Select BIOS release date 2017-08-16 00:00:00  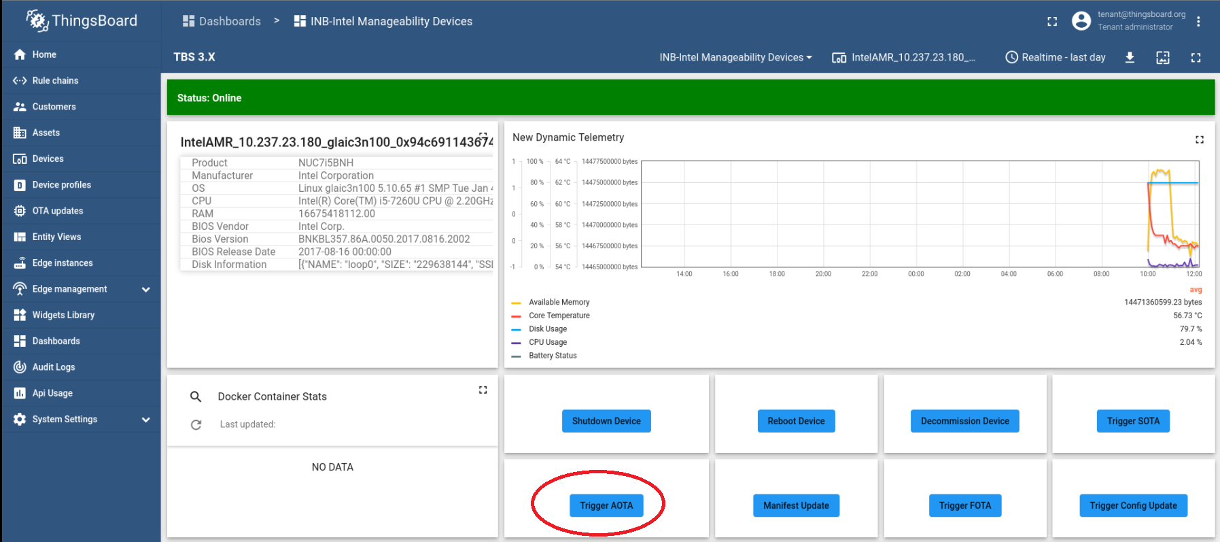pyautogui.click(x=345, y=252)
